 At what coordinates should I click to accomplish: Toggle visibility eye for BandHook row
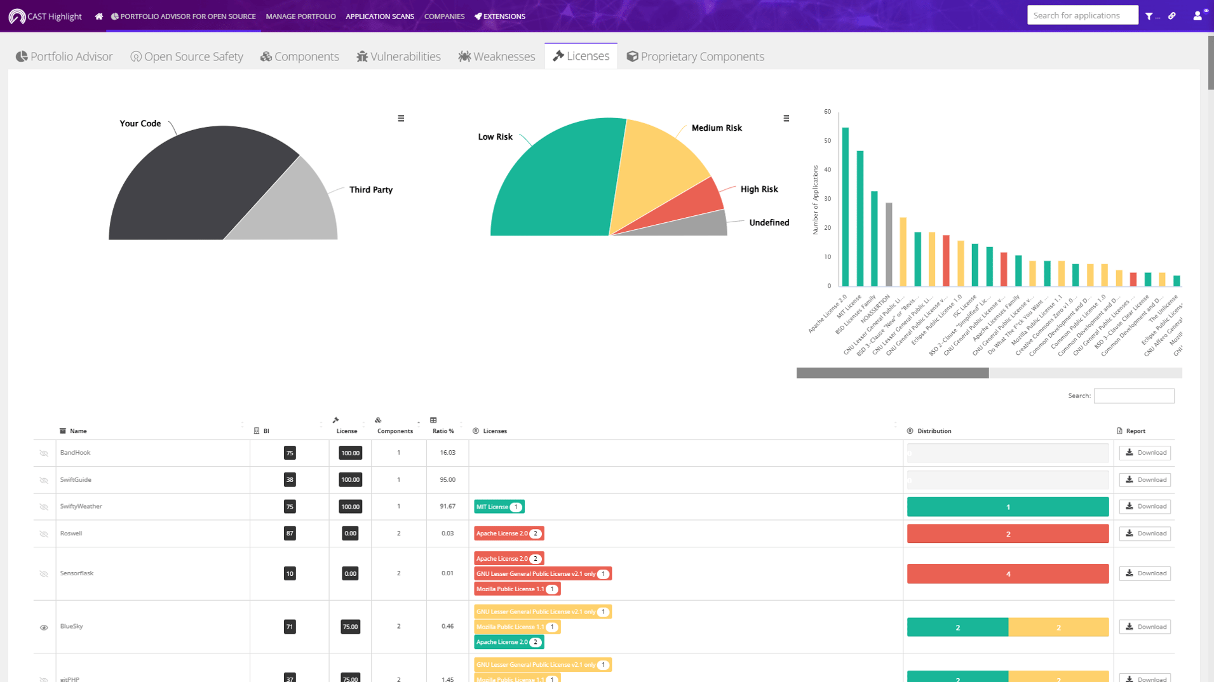[x=44, y=453]
